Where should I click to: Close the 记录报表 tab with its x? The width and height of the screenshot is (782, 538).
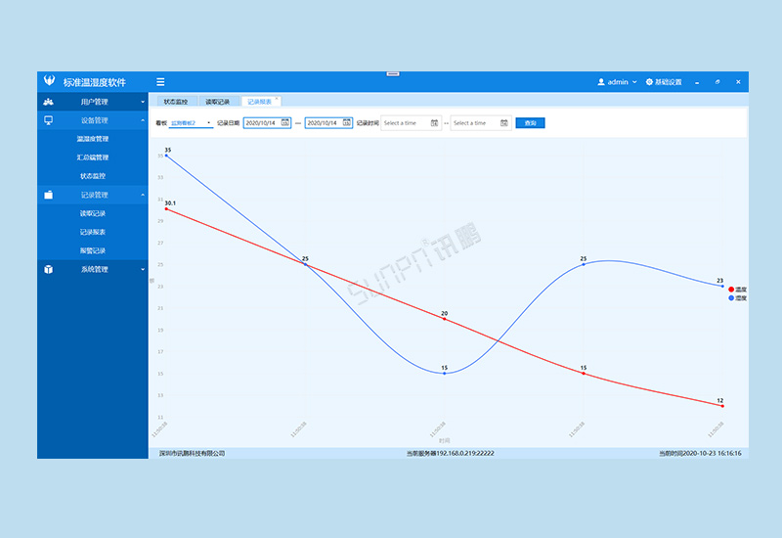point(277,99)
